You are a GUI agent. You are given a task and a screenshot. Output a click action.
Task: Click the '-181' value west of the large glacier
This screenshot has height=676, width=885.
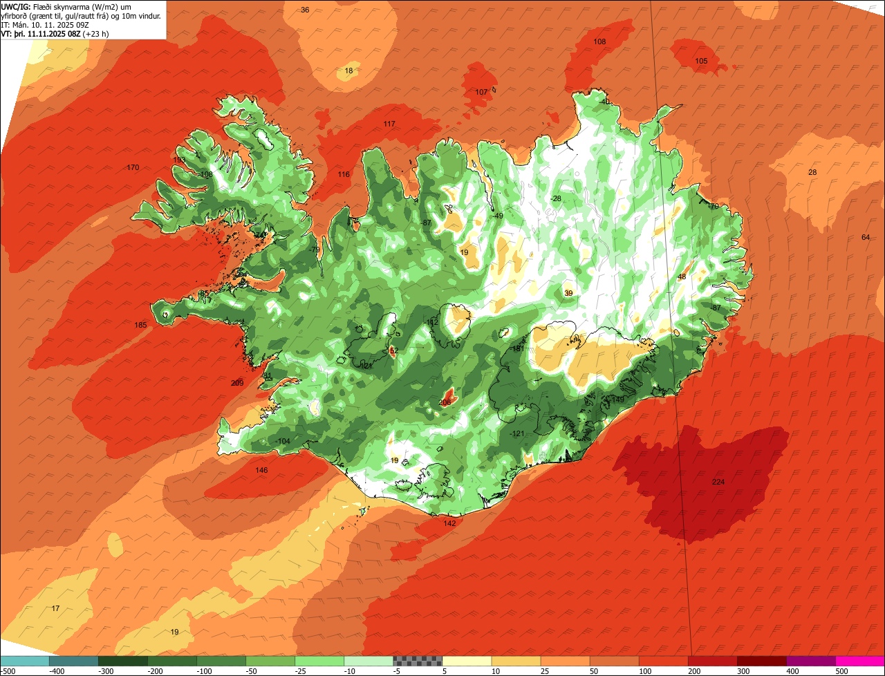coord(517,348)
